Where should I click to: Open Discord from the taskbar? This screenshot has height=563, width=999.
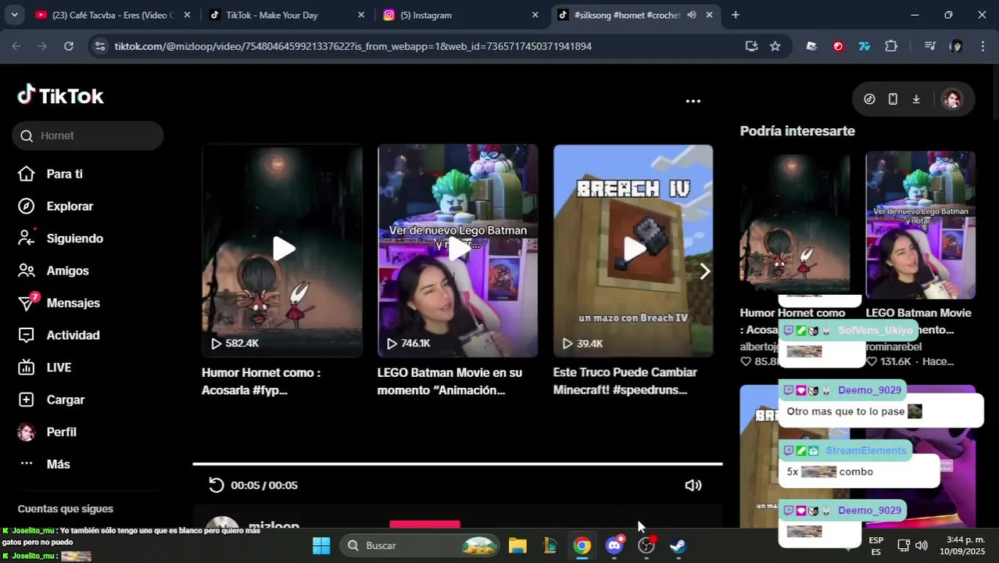pyautogui.click(x=614, y=545)
